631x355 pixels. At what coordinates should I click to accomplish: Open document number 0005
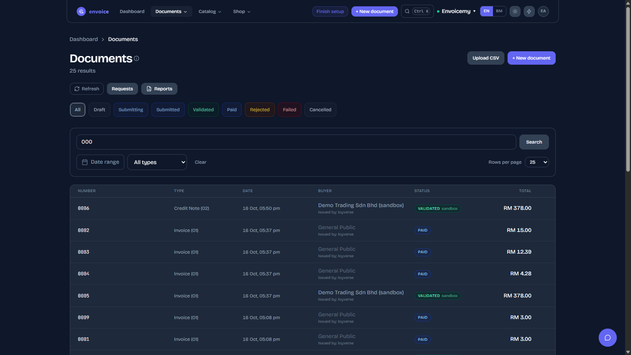click(84, 296)
